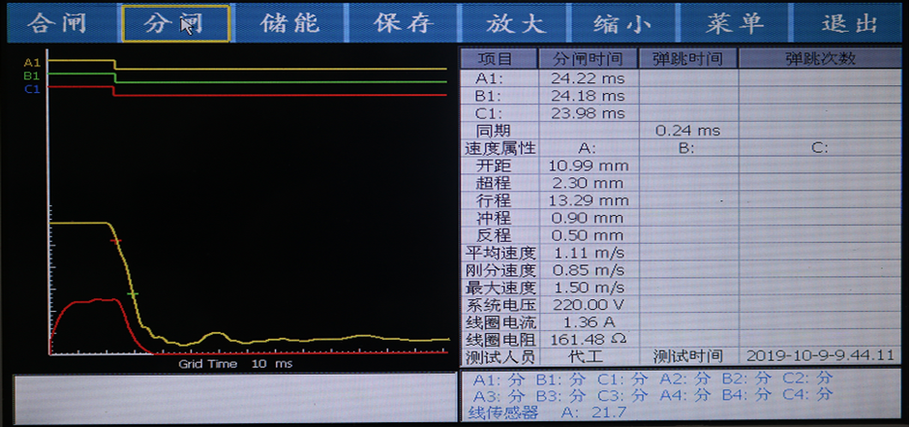
Task: Click the 开距 row label
Action: click(494, 166)
